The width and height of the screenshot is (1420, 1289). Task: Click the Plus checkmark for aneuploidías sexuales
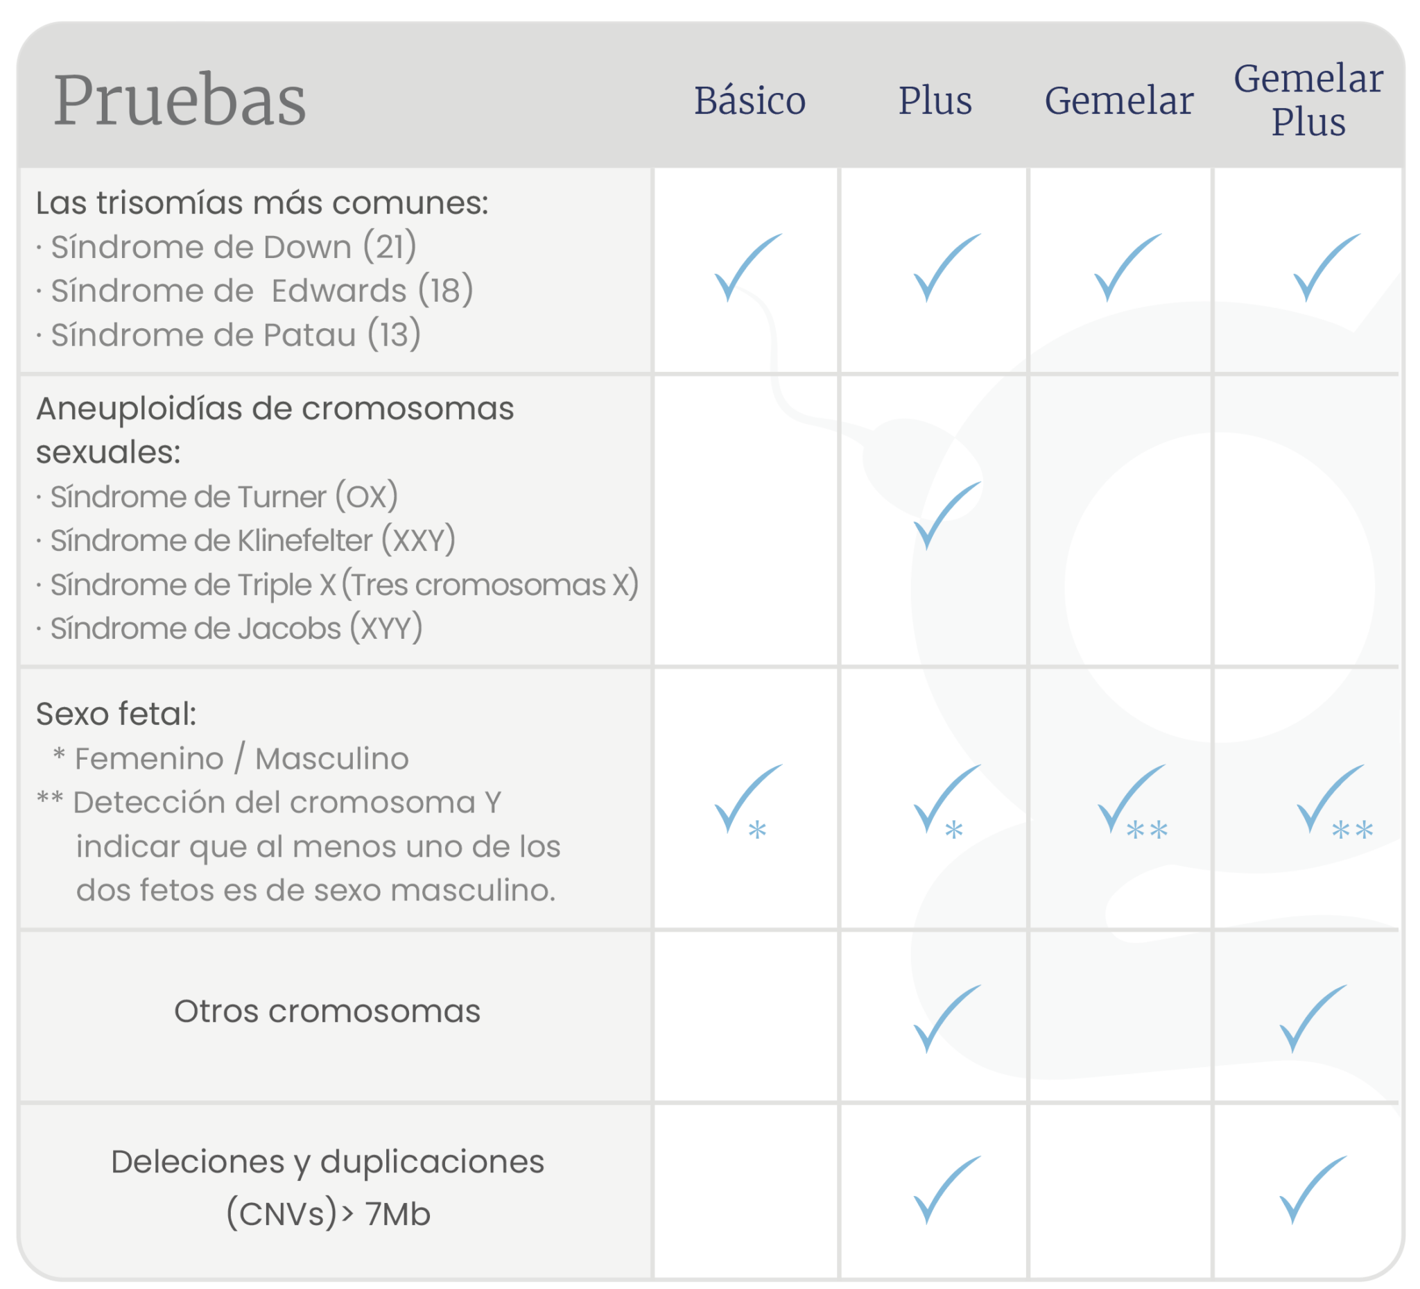(945, 516)
